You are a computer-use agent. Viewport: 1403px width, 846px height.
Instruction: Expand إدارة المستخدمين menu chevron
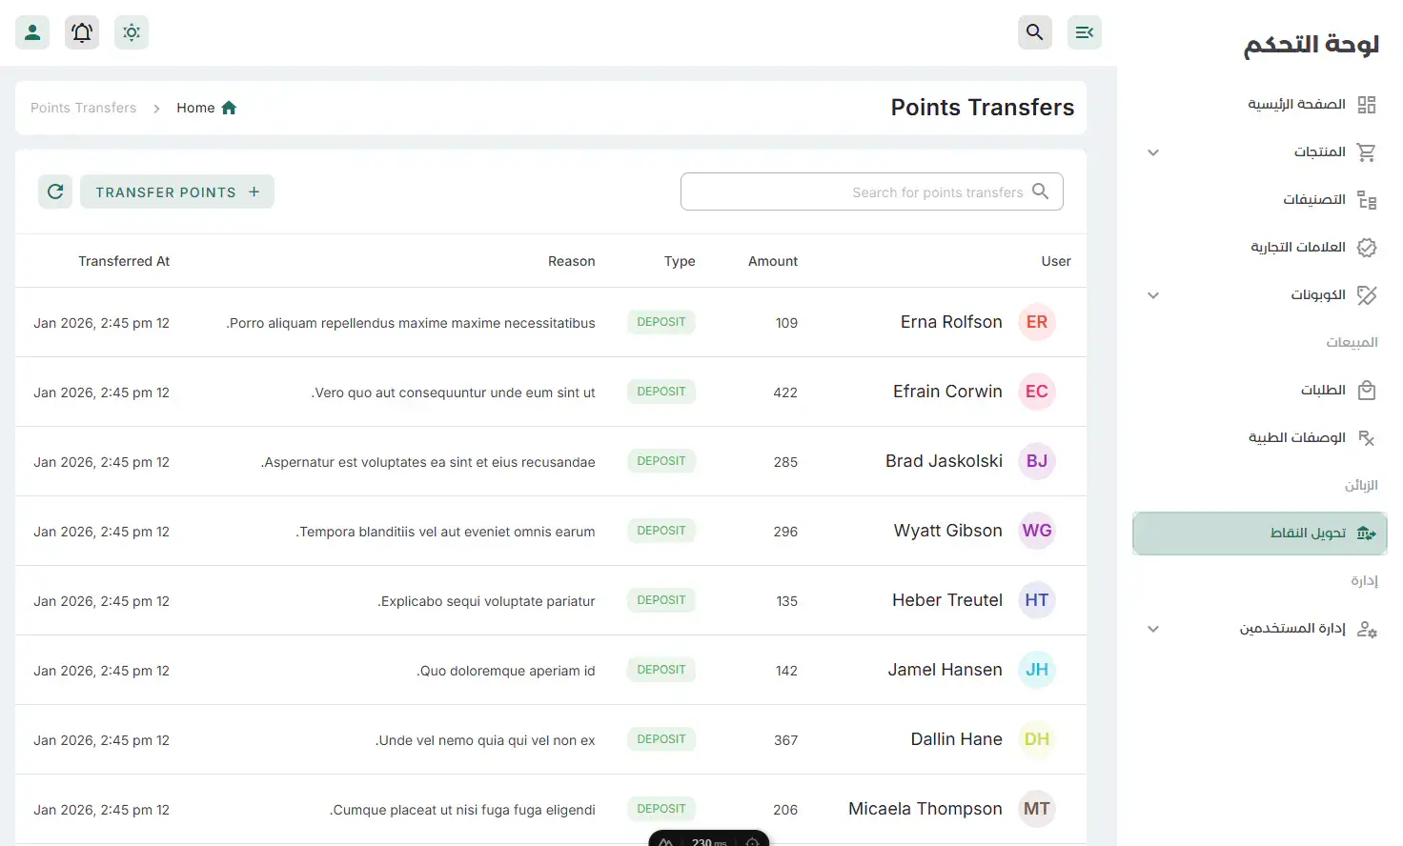pos(1153,629)
